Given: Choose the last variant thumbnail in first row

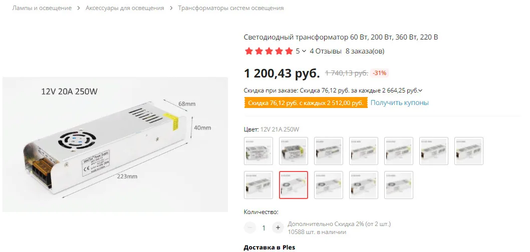Looking at the screenshot, I should [469, 151].
